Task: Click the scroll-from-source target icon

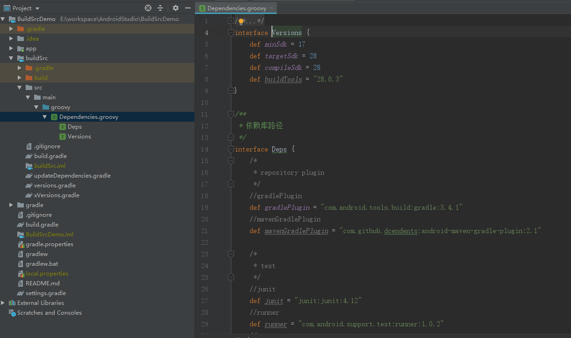Action: tap(148, 8)
